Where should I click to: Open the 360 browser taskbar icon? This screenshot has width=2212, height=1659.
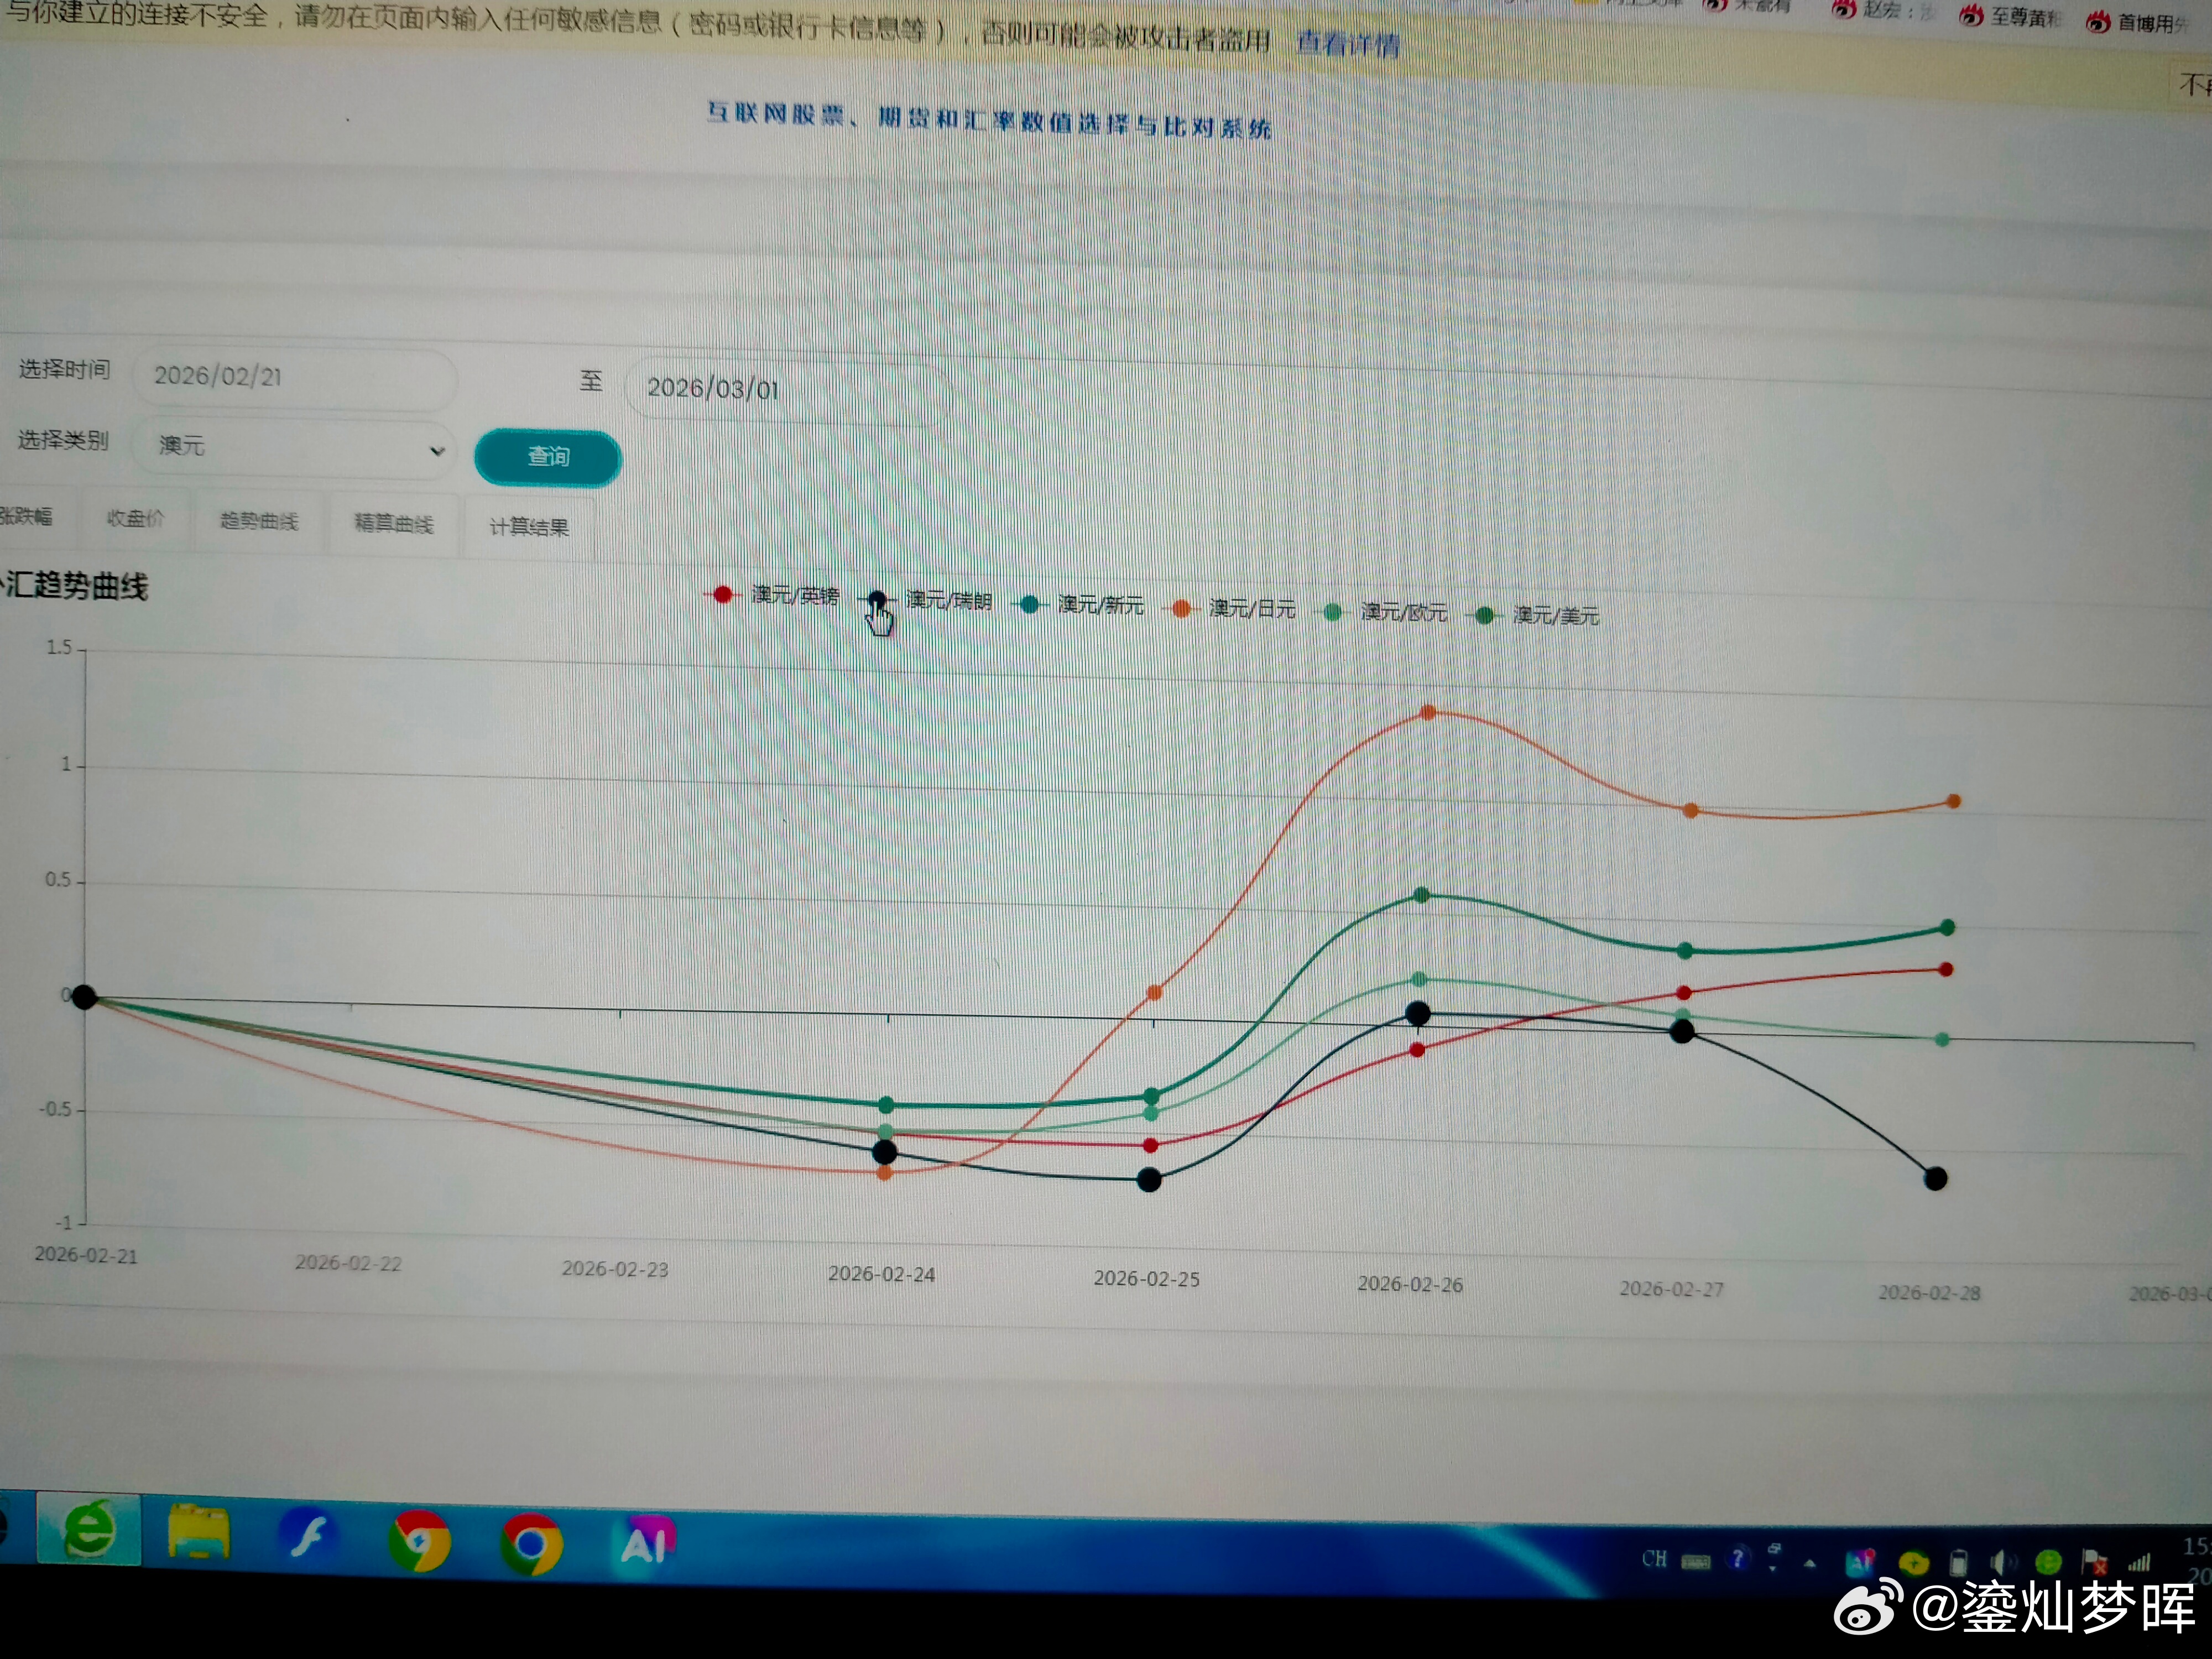(x=90, y=1530)
